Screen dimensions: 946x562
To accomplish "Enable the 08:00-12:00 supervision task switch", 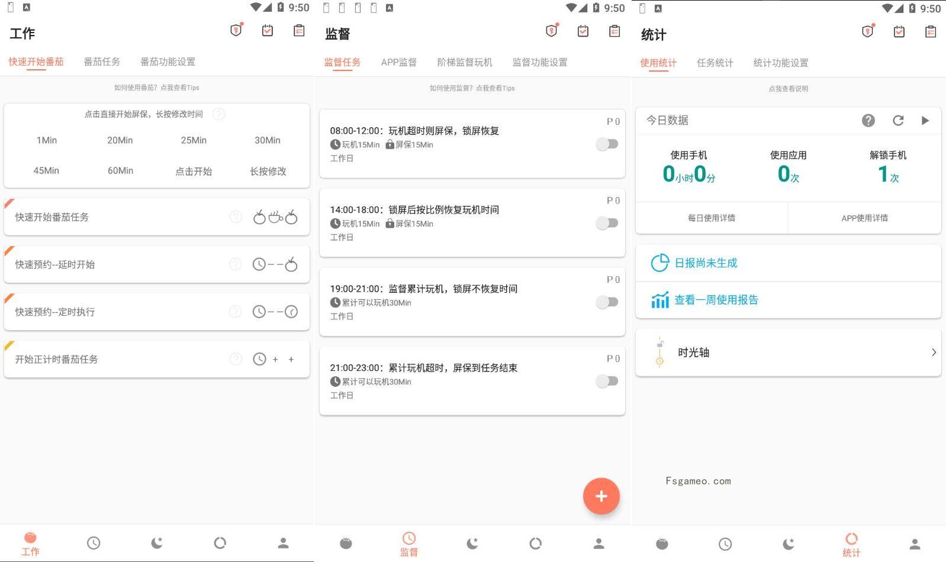I will coord(607,144).
